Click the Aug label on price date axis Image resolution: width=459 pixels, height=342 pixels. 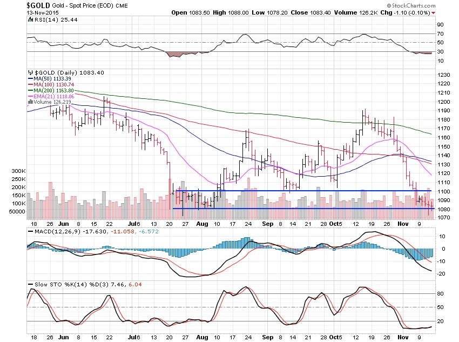click(202, 224)
